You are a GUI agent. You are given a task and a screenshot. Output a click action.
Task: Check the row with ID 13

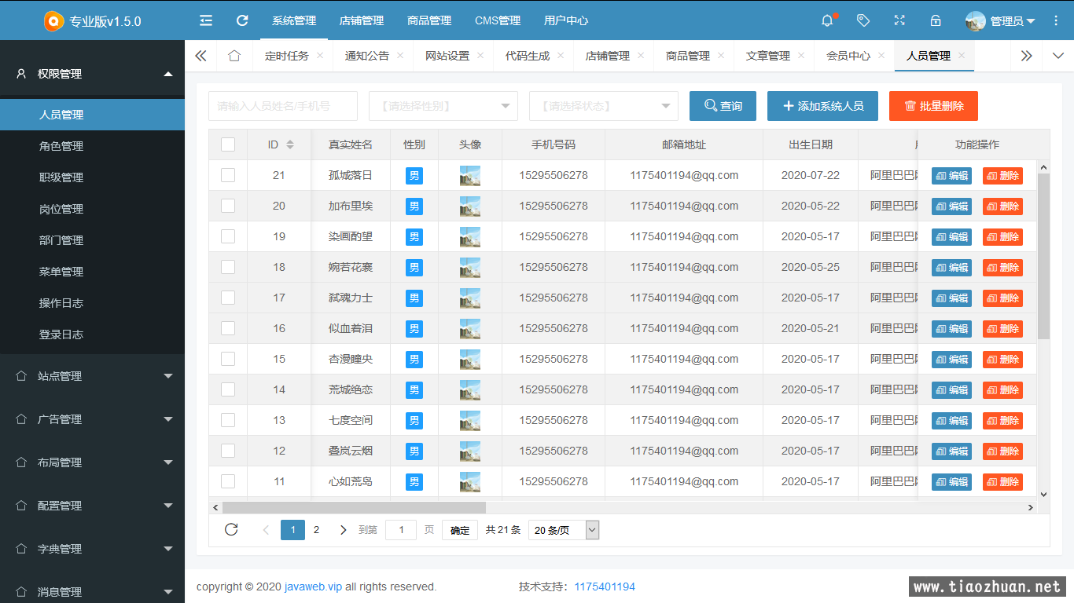pos(228,420)
